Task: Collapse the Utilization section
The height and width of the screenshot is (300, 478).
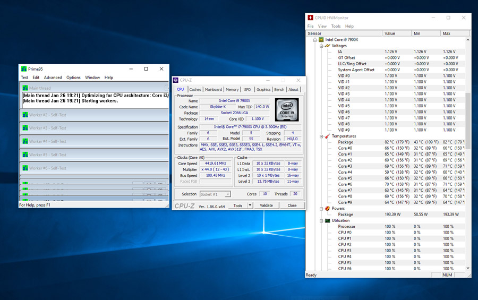Action: [321, 221]
